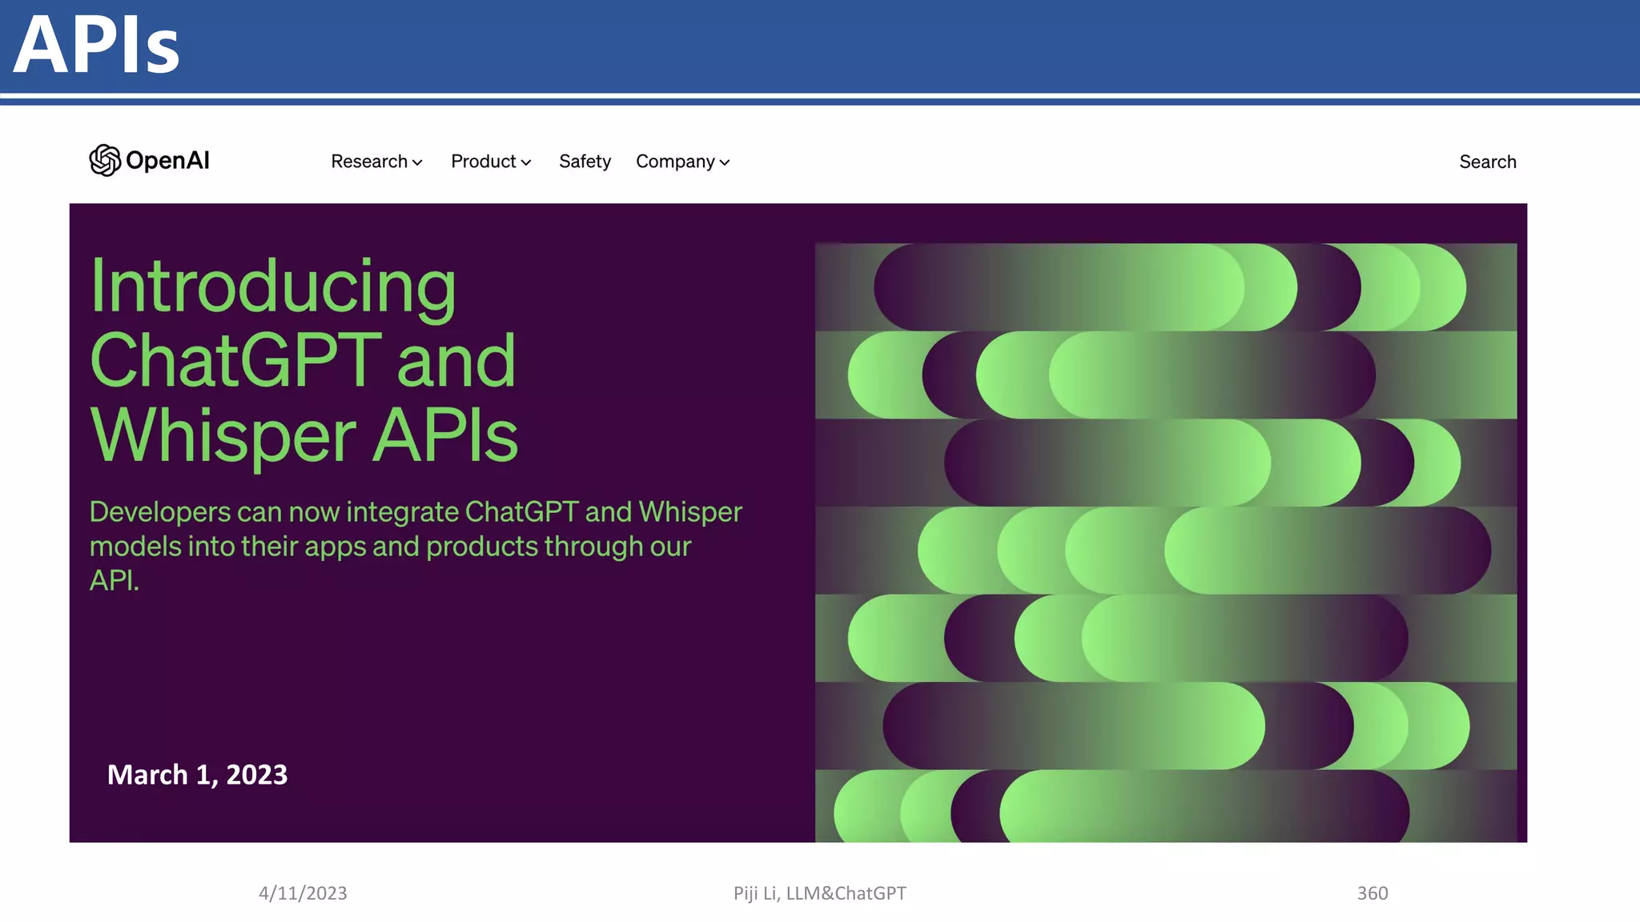The width and height of the screenshot is (1640, 922).
Task: Click the green pill pattern hero image
Action: pyautogui.click(x=1165, y=543)
